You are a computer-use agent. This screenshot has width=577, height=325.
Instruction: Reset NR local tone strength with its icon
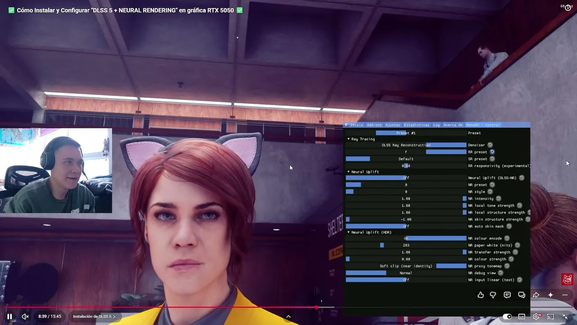519,205
